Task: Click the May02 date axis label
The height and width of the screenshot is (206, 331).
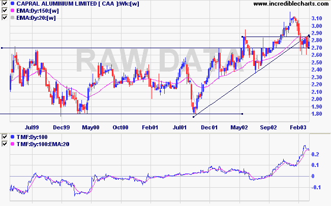Action: pos(239,127)
